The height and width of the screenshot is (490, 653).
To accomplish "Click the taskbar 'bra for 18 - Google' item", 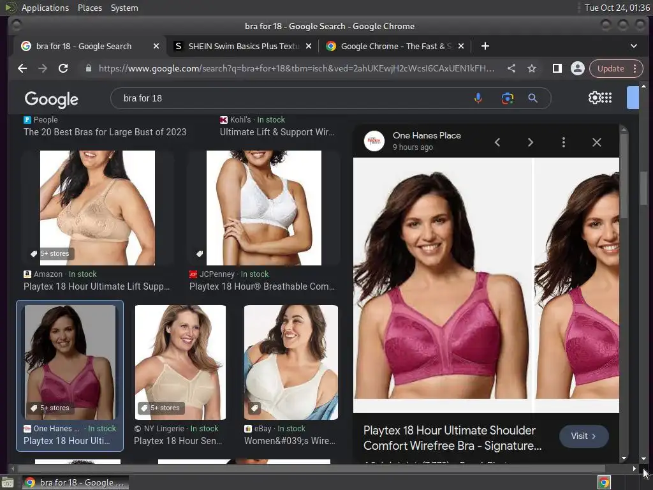I will pos(75,482).
